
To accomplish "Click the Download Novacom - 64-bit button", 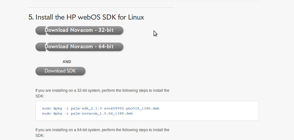I will click(79, 47).
